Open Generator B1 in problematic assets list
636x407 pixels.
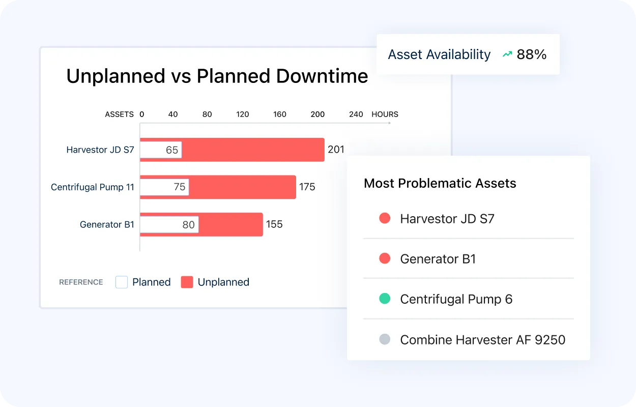[x=438, y=259]
